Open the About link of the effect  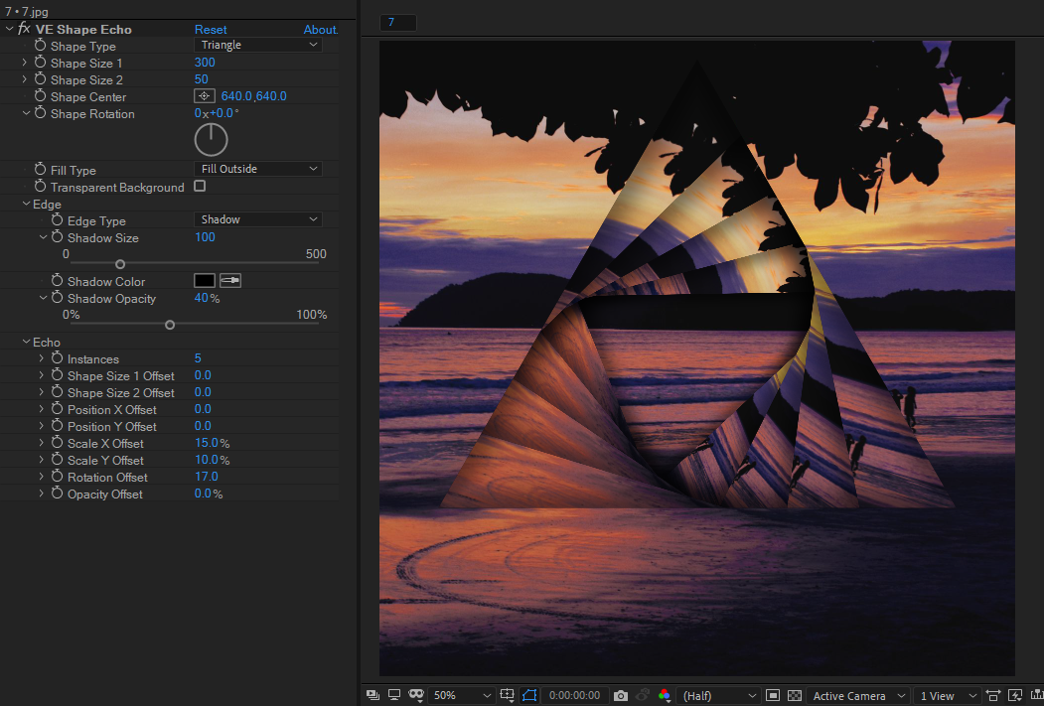tap(320, 30)
